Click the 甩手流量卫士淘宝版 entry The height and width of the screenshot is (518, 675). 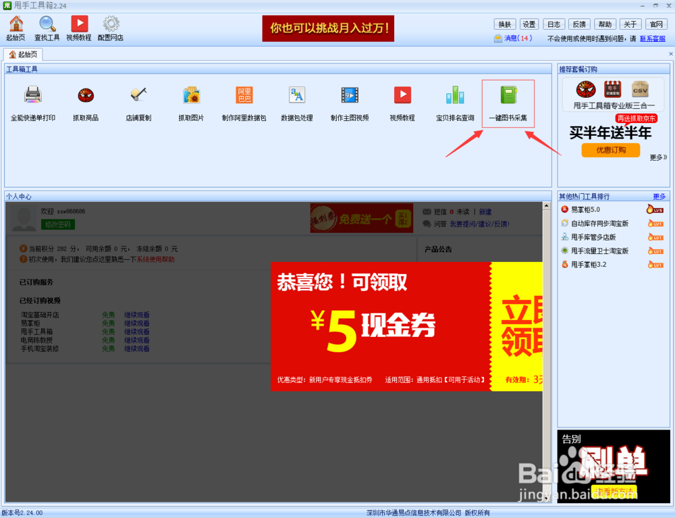click(599, 251)
